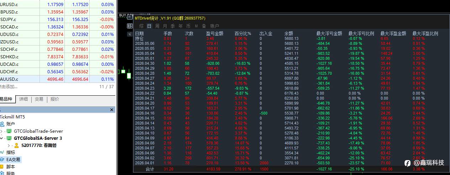Select the 2026.05.06 statistics row

pos(291,43)
